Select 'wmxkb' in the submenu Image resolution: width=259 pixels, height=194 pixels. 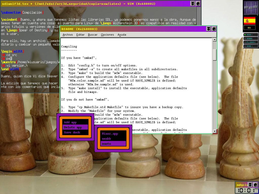(x=113, y=139)
